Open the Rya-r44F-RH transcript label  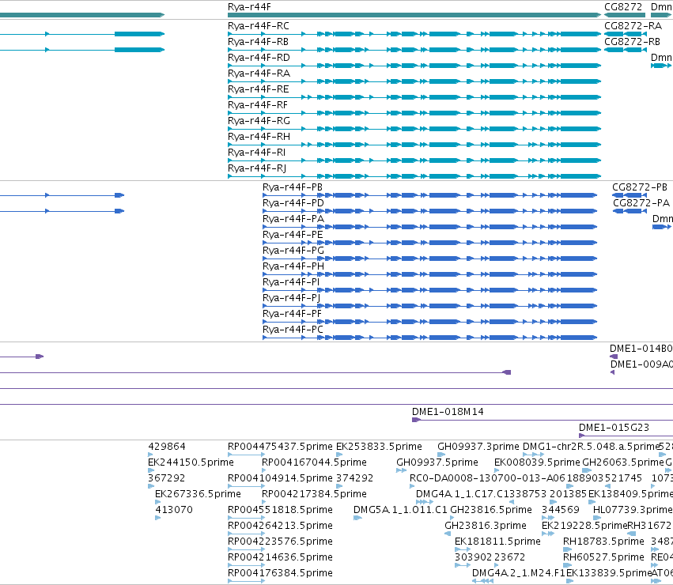pyautogui.click(x=259, y=137)
